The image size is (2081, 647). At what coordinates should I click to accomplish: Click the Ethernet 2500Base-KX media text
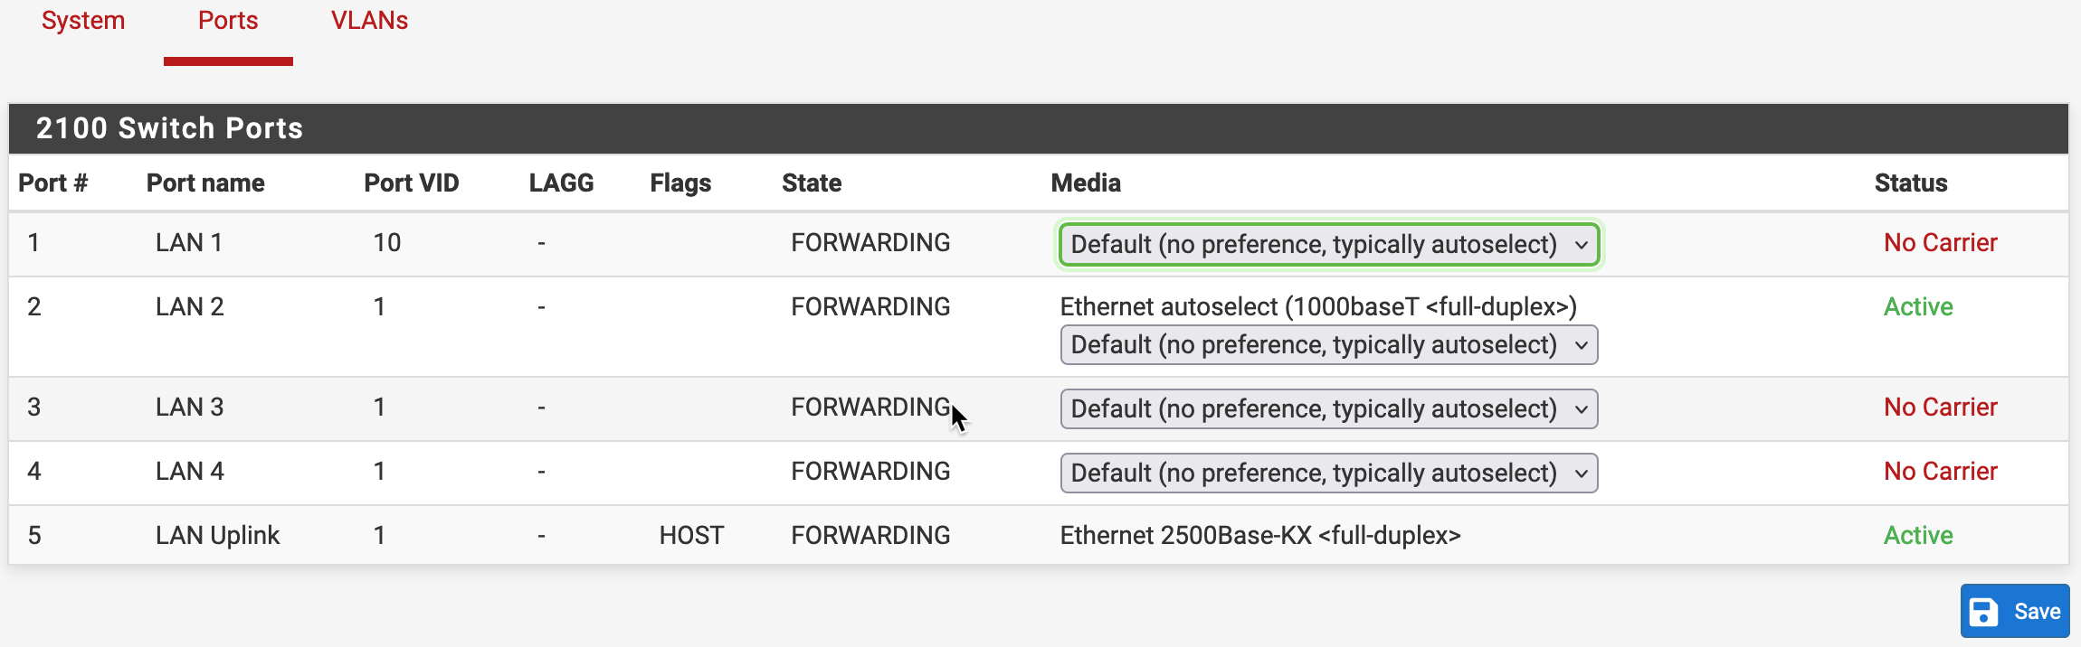click(1260, 535)
